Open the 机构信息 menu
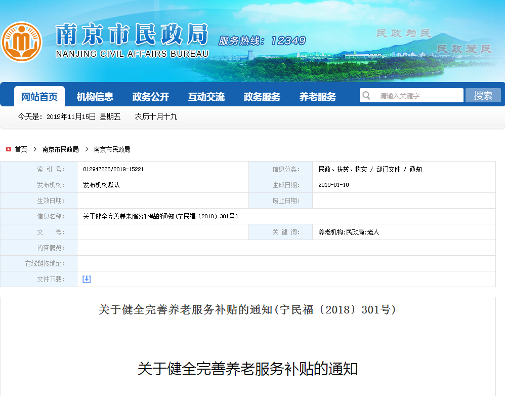 click(x=95, y=97)
